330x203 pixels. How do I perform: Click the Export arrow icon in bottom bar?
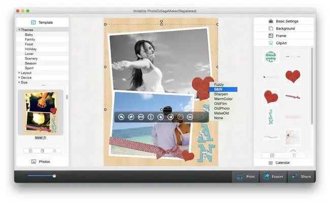[x=267, y=176]
